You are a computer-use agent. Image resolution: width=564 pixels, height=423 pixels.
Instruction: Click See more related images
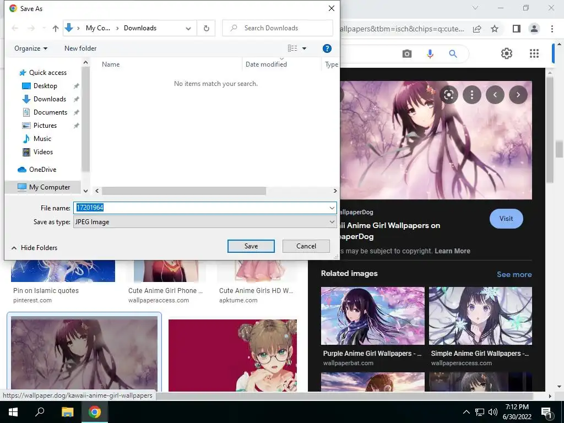tap(514, 274)
